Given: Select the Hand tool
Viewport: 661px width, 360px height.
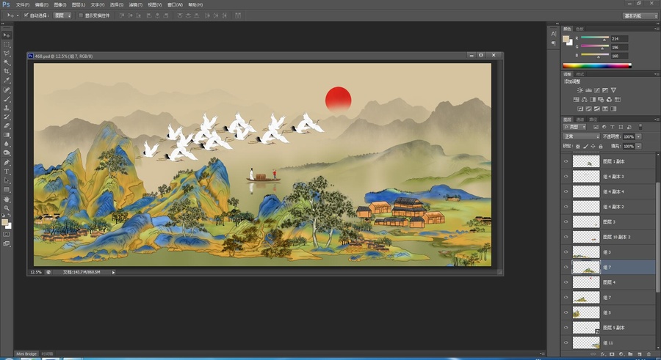Looking at the screenshot, I should click(7, 199).
